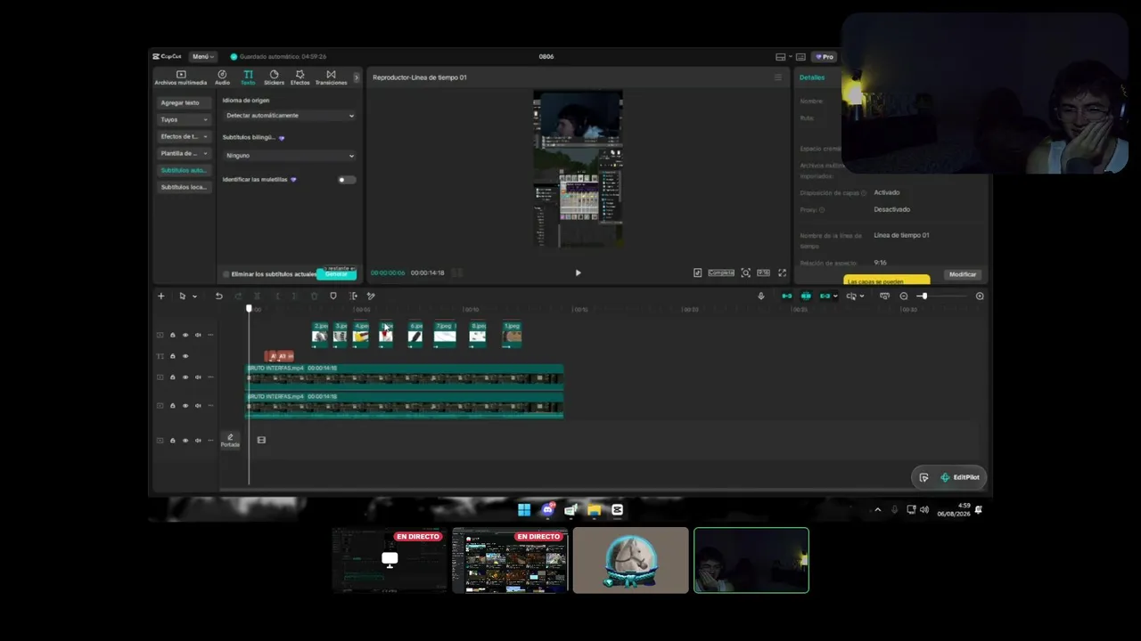The image size is (1141, 641).
Task: Open the system volume control in the tray
Action: [923, 510]
